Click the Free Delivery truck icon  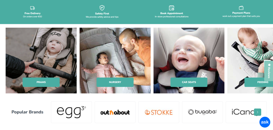32,8
